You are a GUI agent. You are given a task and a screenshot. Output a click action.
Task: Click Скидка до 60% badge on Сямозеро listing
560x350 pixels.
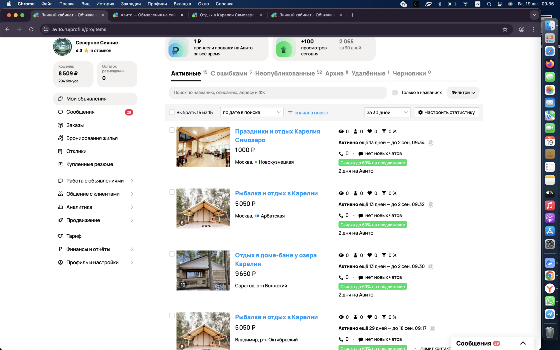pyautogui.click(x=373, y=163)
